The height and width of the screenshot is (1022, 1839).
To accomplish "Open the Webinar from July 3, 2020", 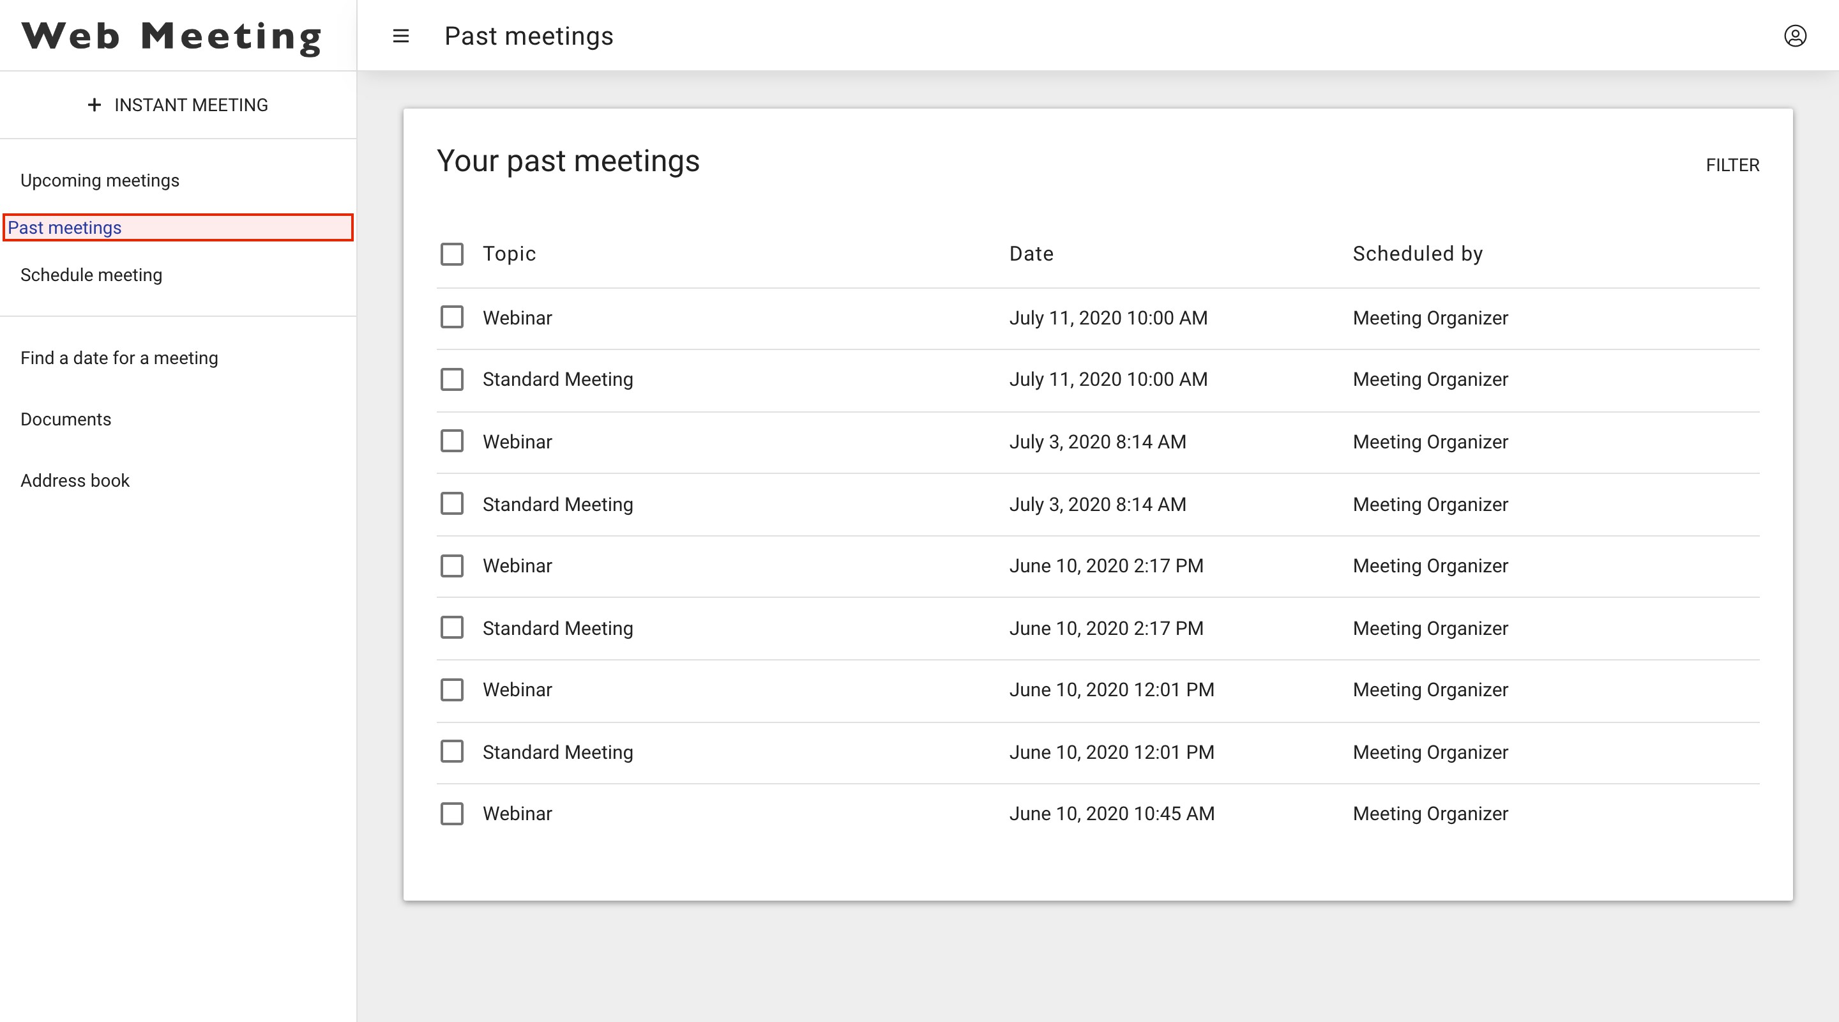I will (x=517, y=441).
